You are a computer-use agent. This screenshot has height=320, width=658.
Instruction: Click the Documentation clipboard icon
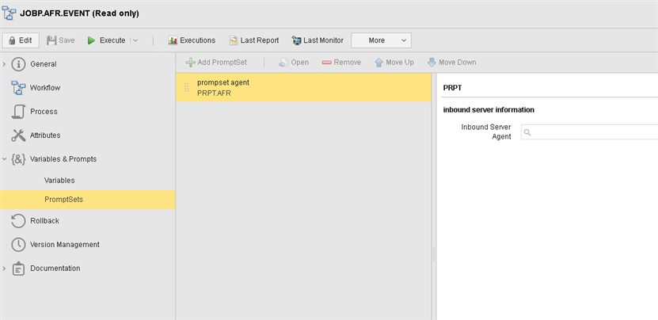[18, 269]
